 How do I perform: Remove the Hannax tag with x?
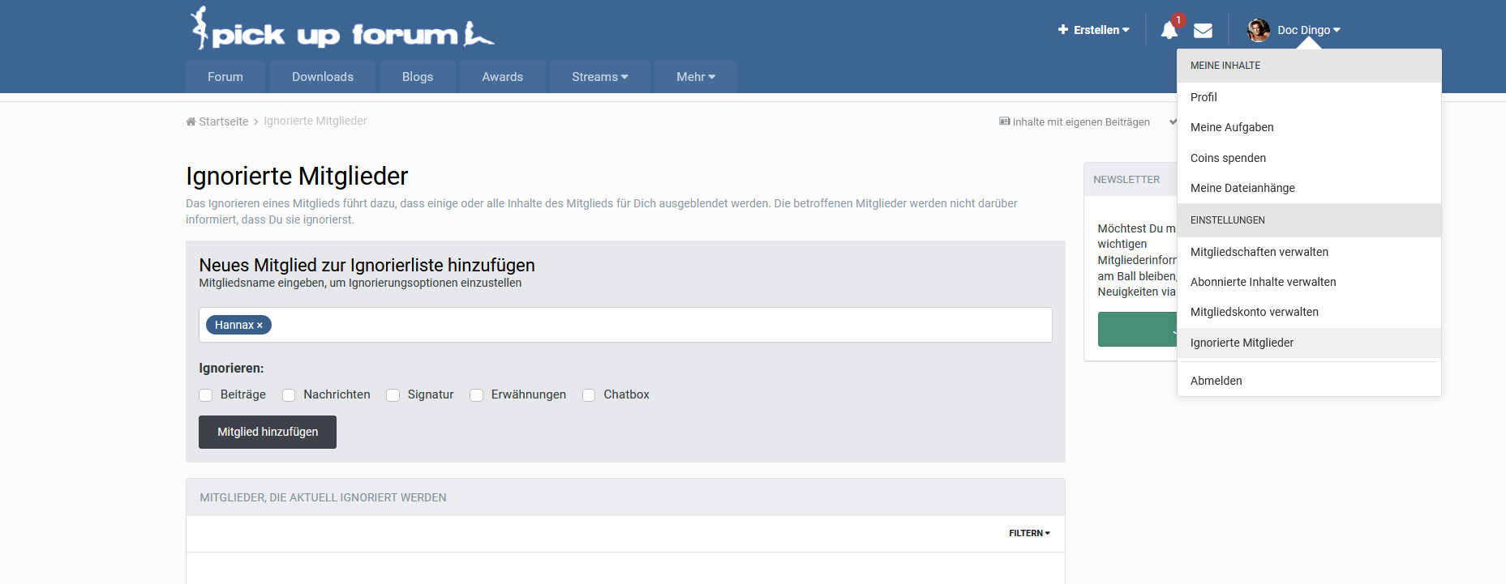260,326
